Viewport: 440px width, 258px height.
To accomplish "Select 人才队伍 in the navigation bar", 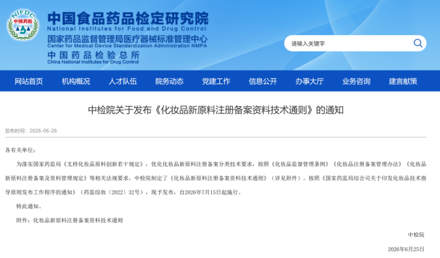I will point(123,81).
